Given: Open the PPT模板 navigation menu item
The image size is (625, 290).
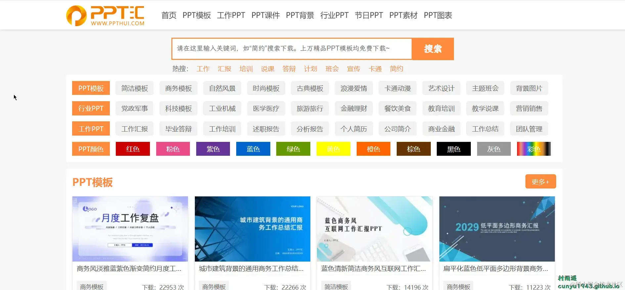Looking at the screenshot, I should (197, 15).
